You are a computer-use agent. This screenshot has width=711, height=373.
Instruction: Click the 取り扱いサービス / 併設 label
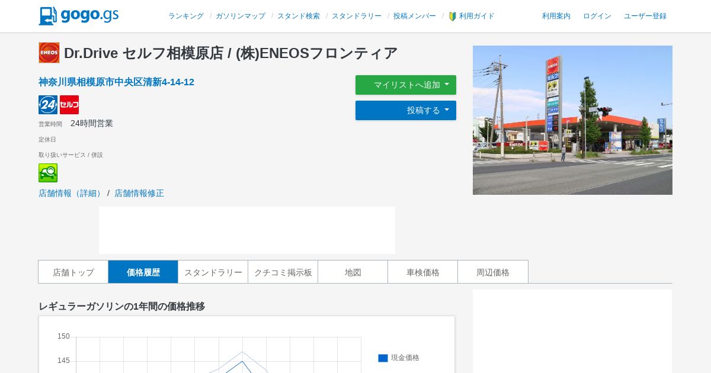[71, 155]
